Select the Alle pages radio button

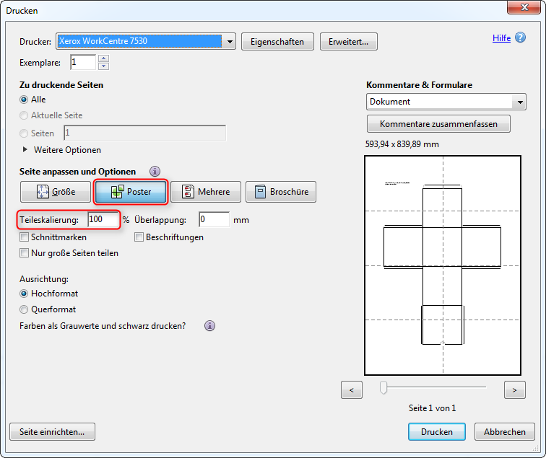pos(24,100)
